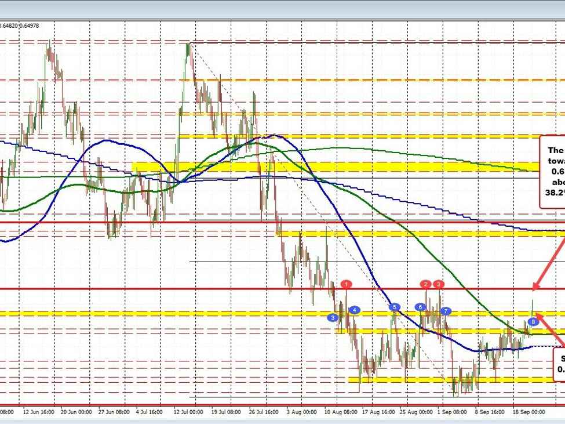
Task: Click blue circle marker number 5
Action: [x=395, y=307]
